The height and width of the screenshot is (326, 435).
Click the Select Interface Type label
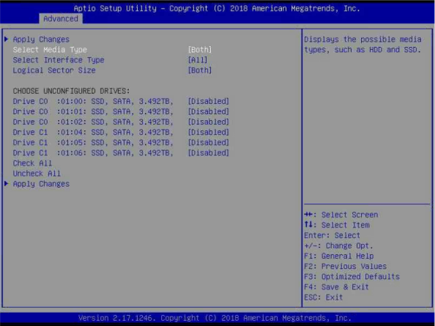[x=59, y=60]
